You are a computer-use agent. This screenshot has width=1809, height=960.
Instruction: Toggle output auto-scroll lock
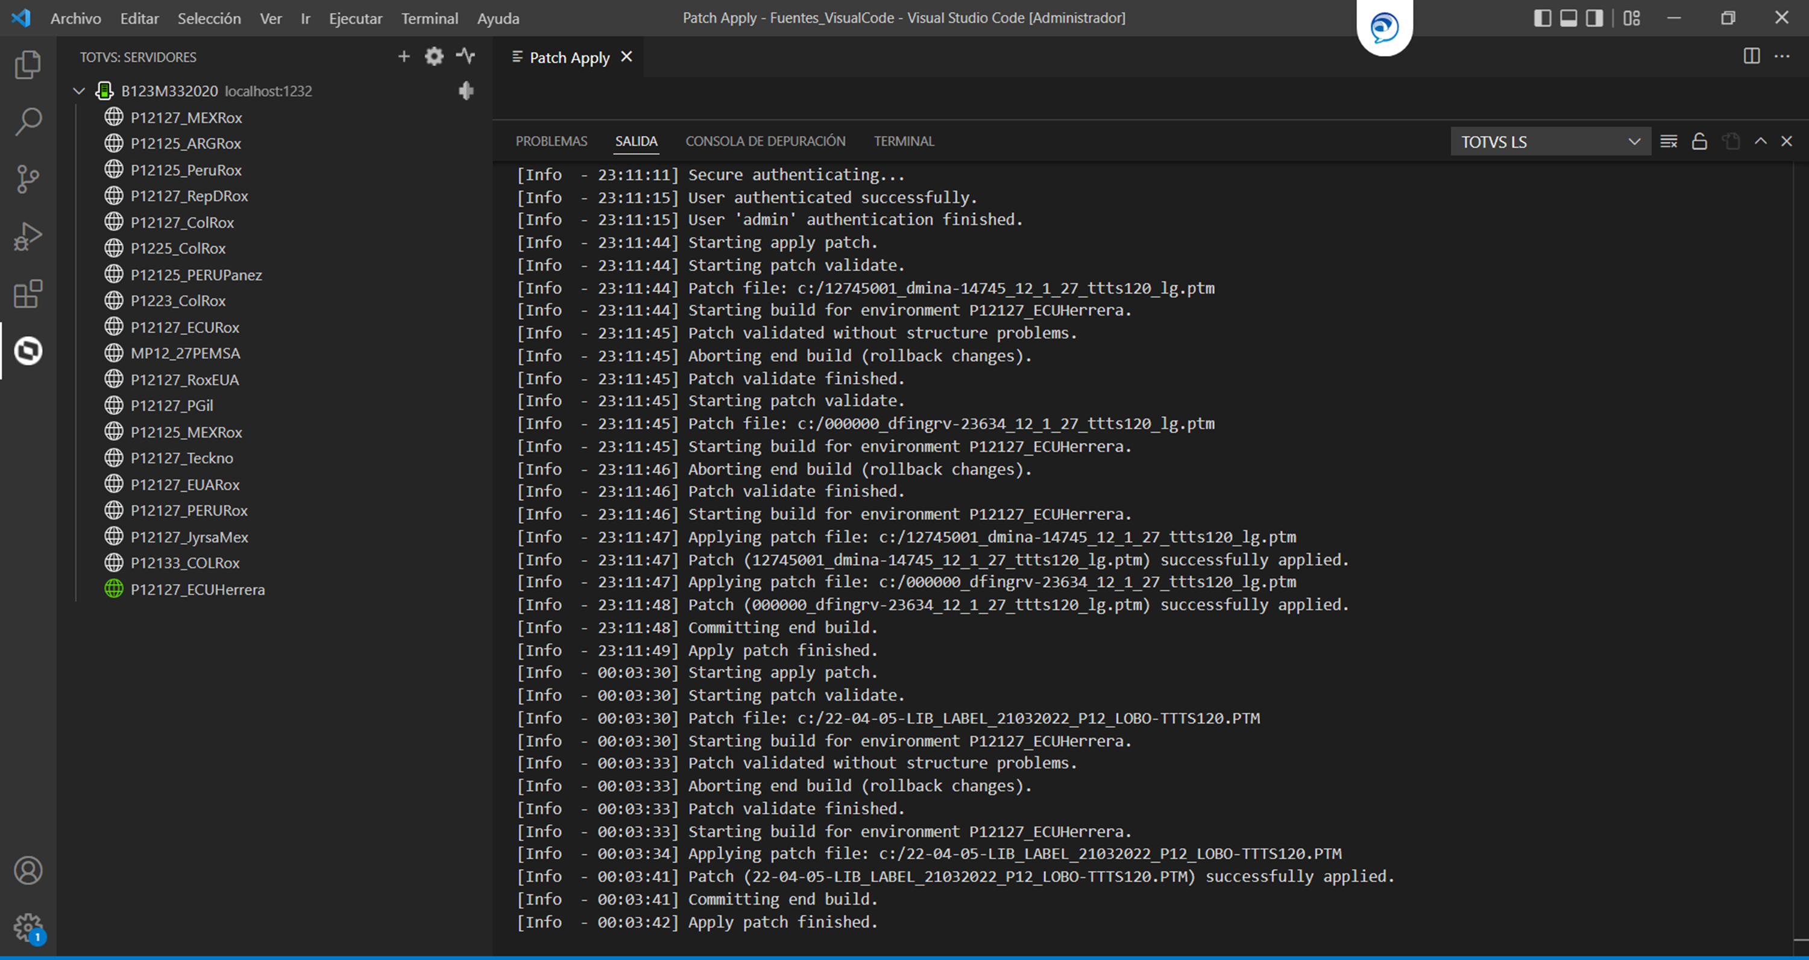1699,142
